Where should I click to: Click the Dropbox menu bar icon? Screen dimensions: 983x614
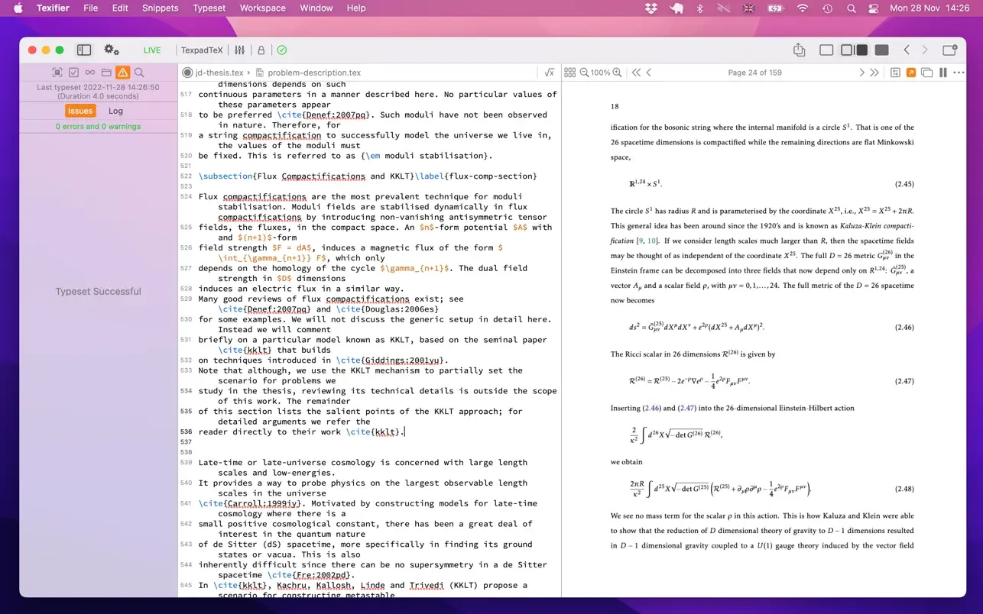click(x=651, y=8)
